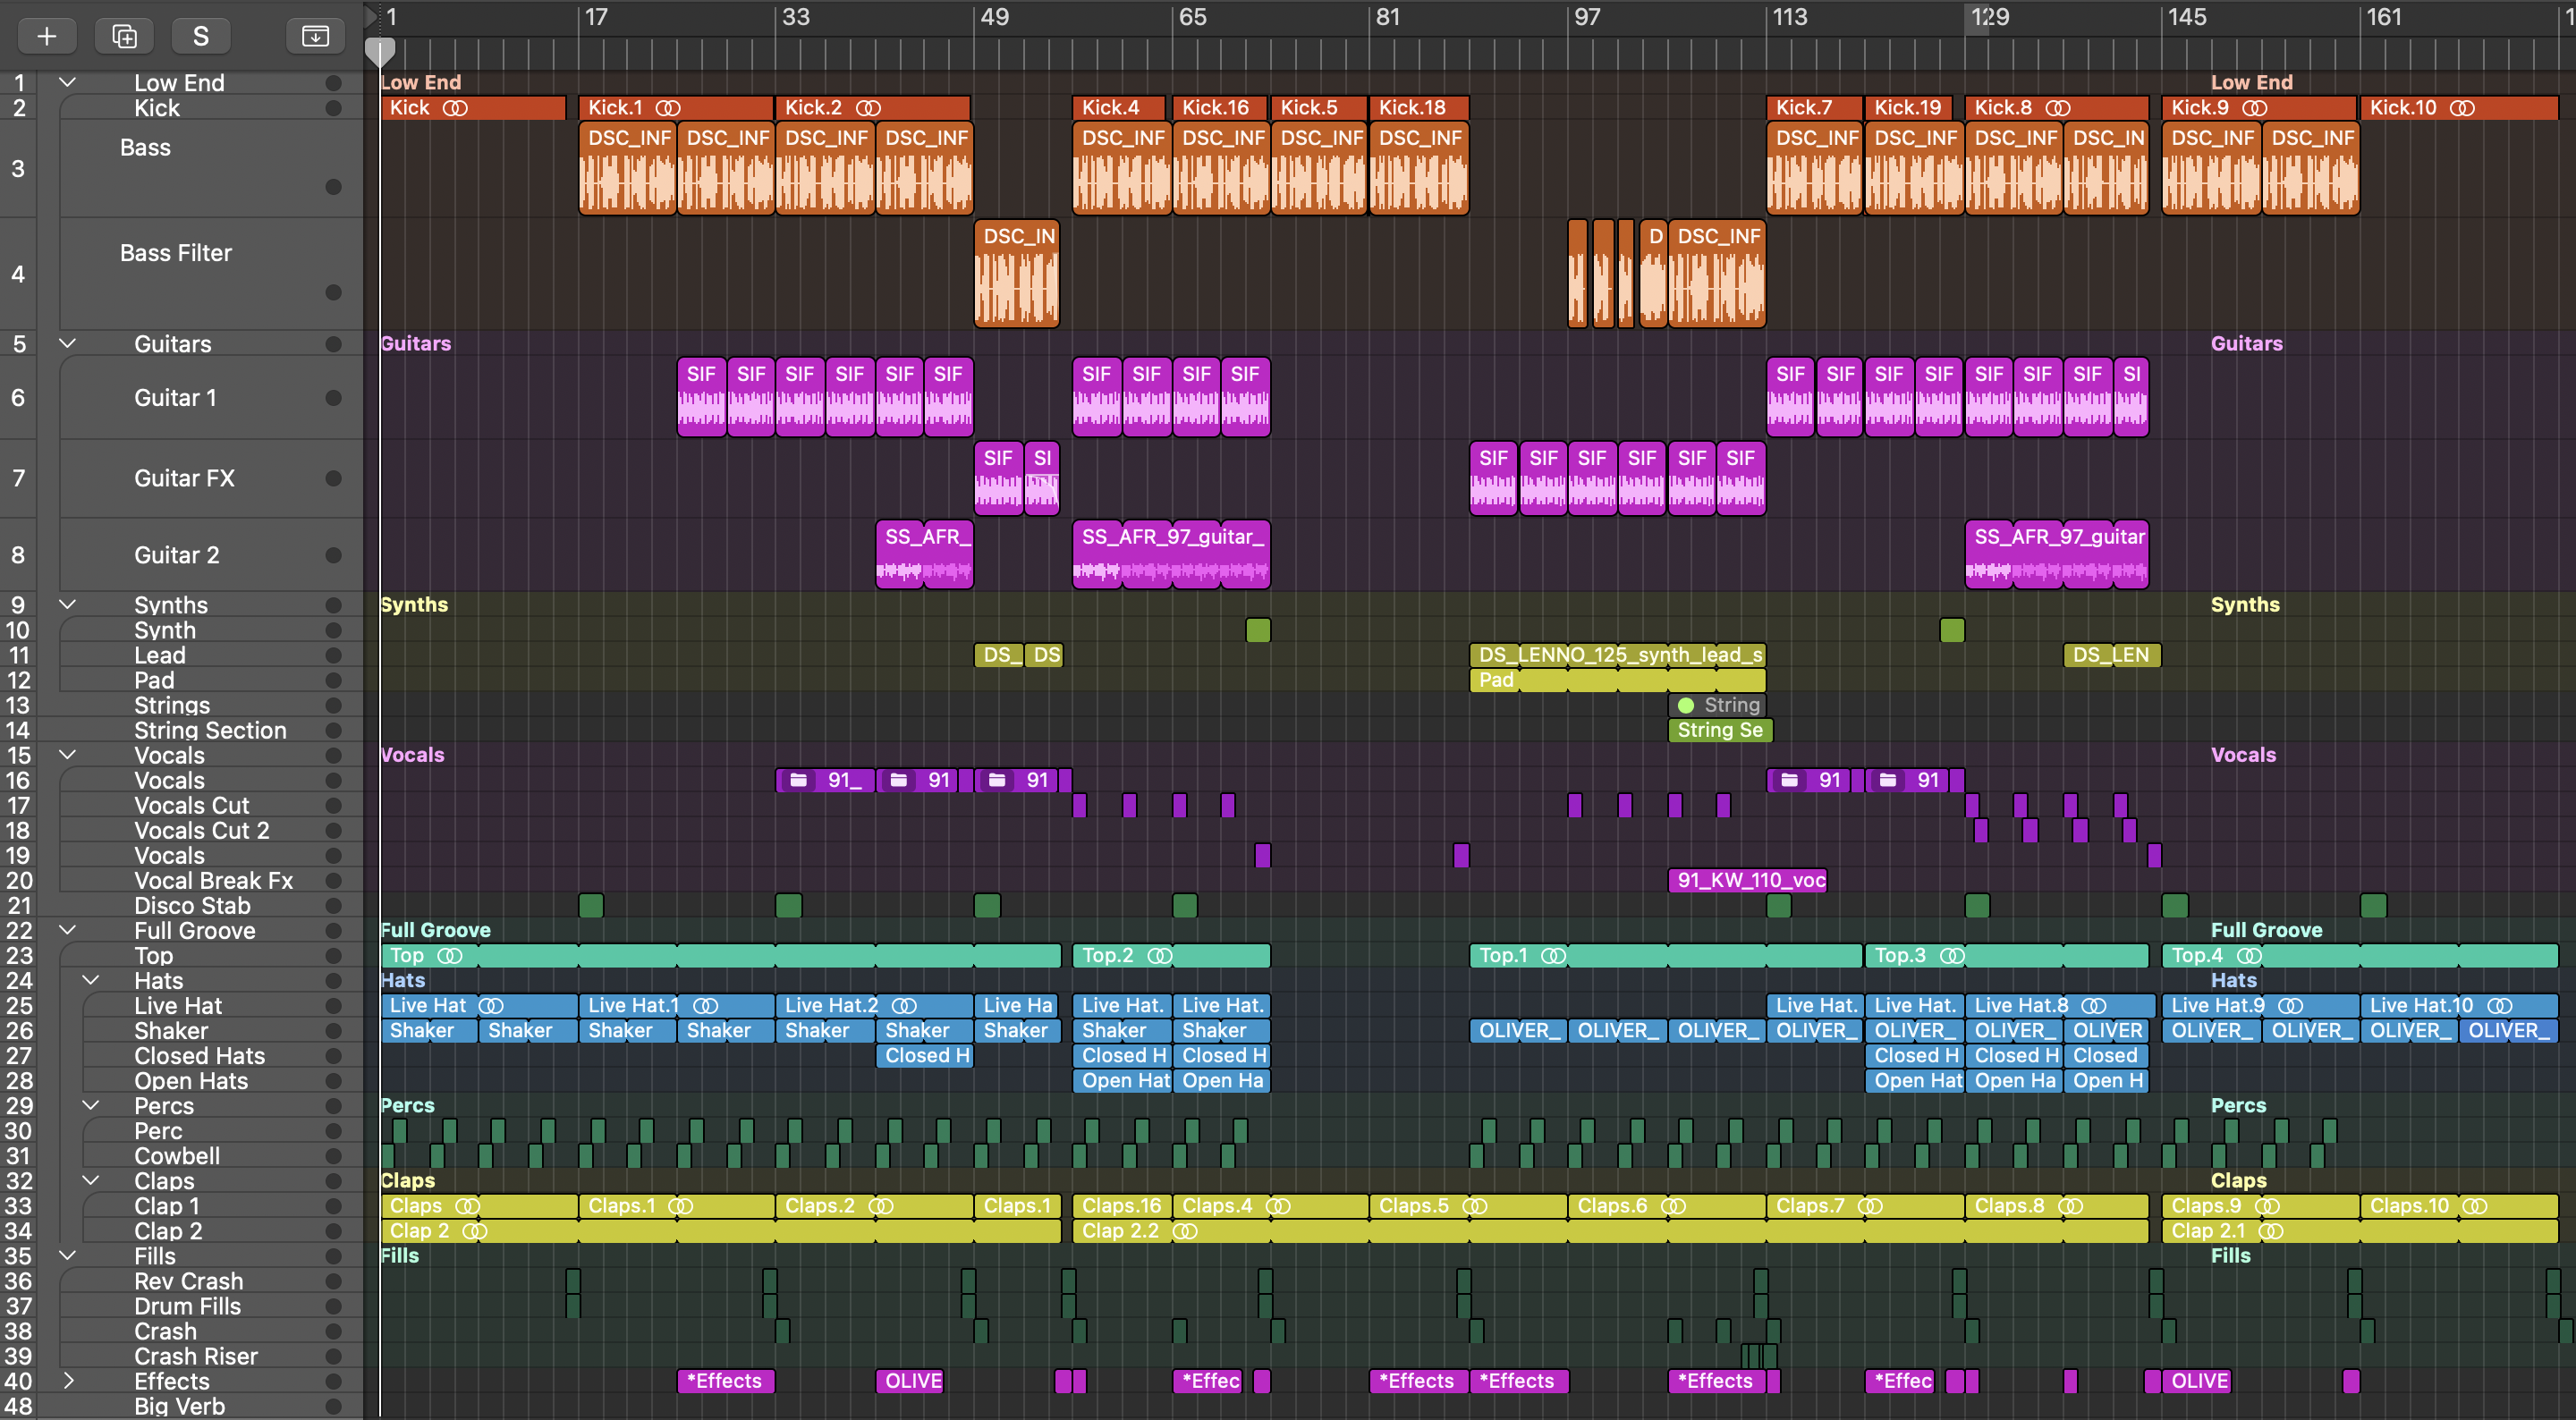Click the loop icon on Claps.8 region
The height and width of the screenshot is (1420, 2576).
(2070, 1206)
